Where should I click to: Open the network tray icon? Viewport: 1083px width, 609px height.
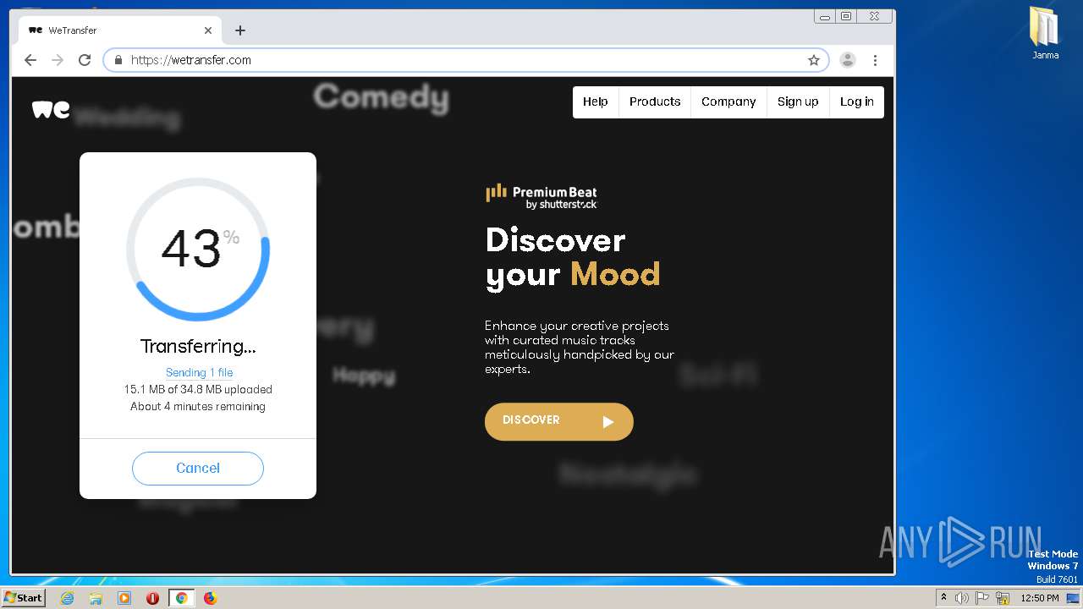(x=1003, y=598)
